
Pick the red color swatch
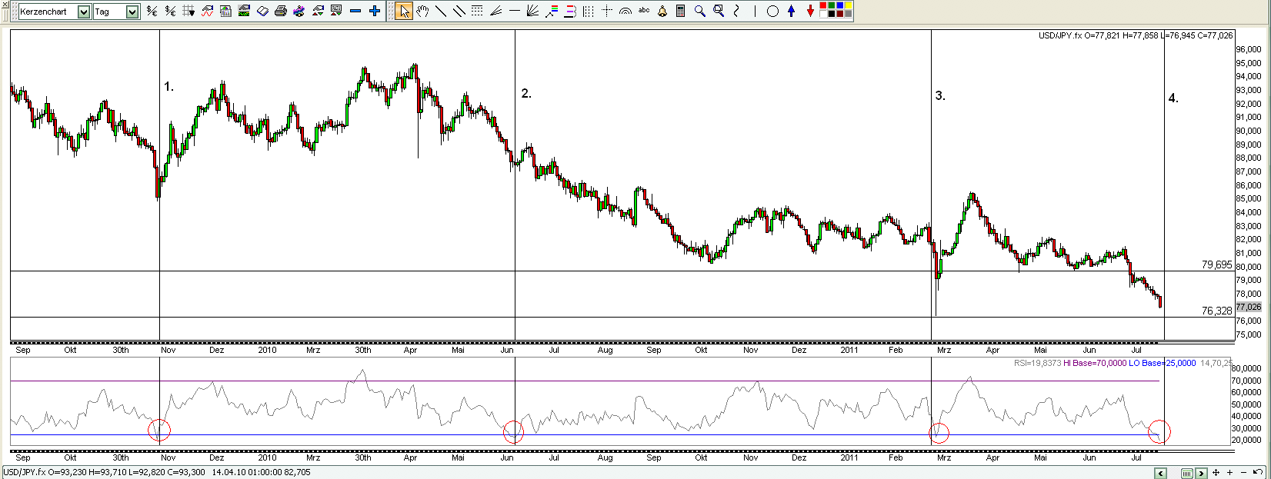click(823, 5)
